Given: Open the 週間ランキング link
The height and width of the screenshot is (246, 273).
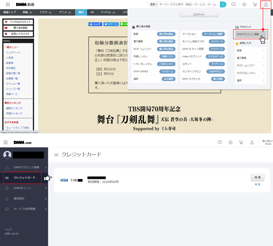Looking at the screenshot, I should pos(14,108).
